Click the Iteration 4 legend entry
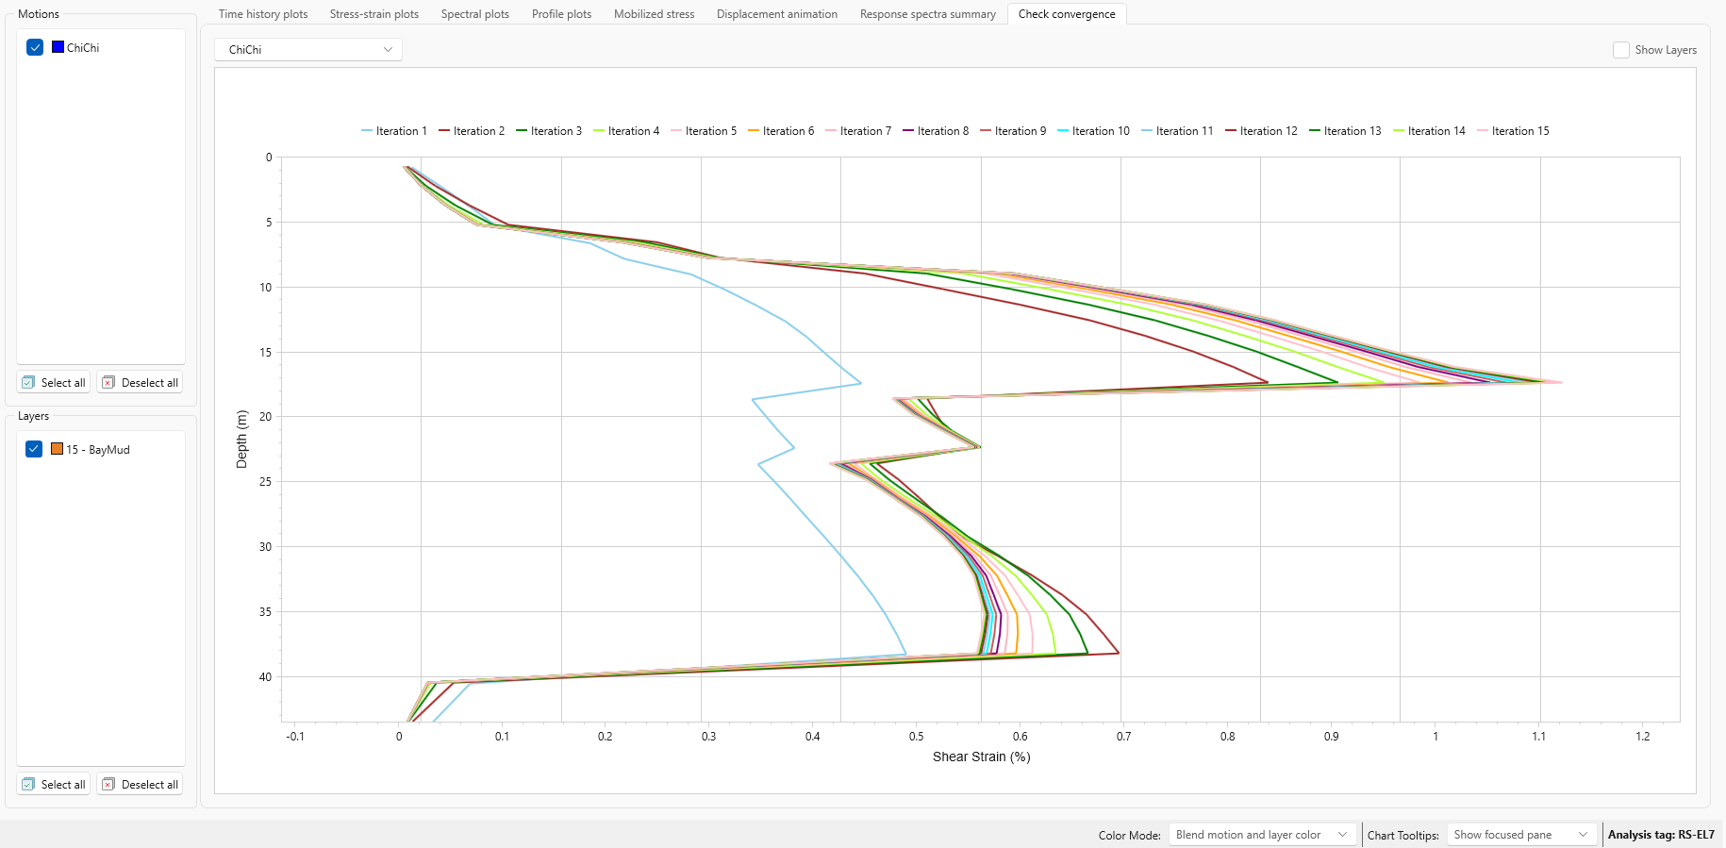This screenshot has height=848, width=1726. [626, 131]
